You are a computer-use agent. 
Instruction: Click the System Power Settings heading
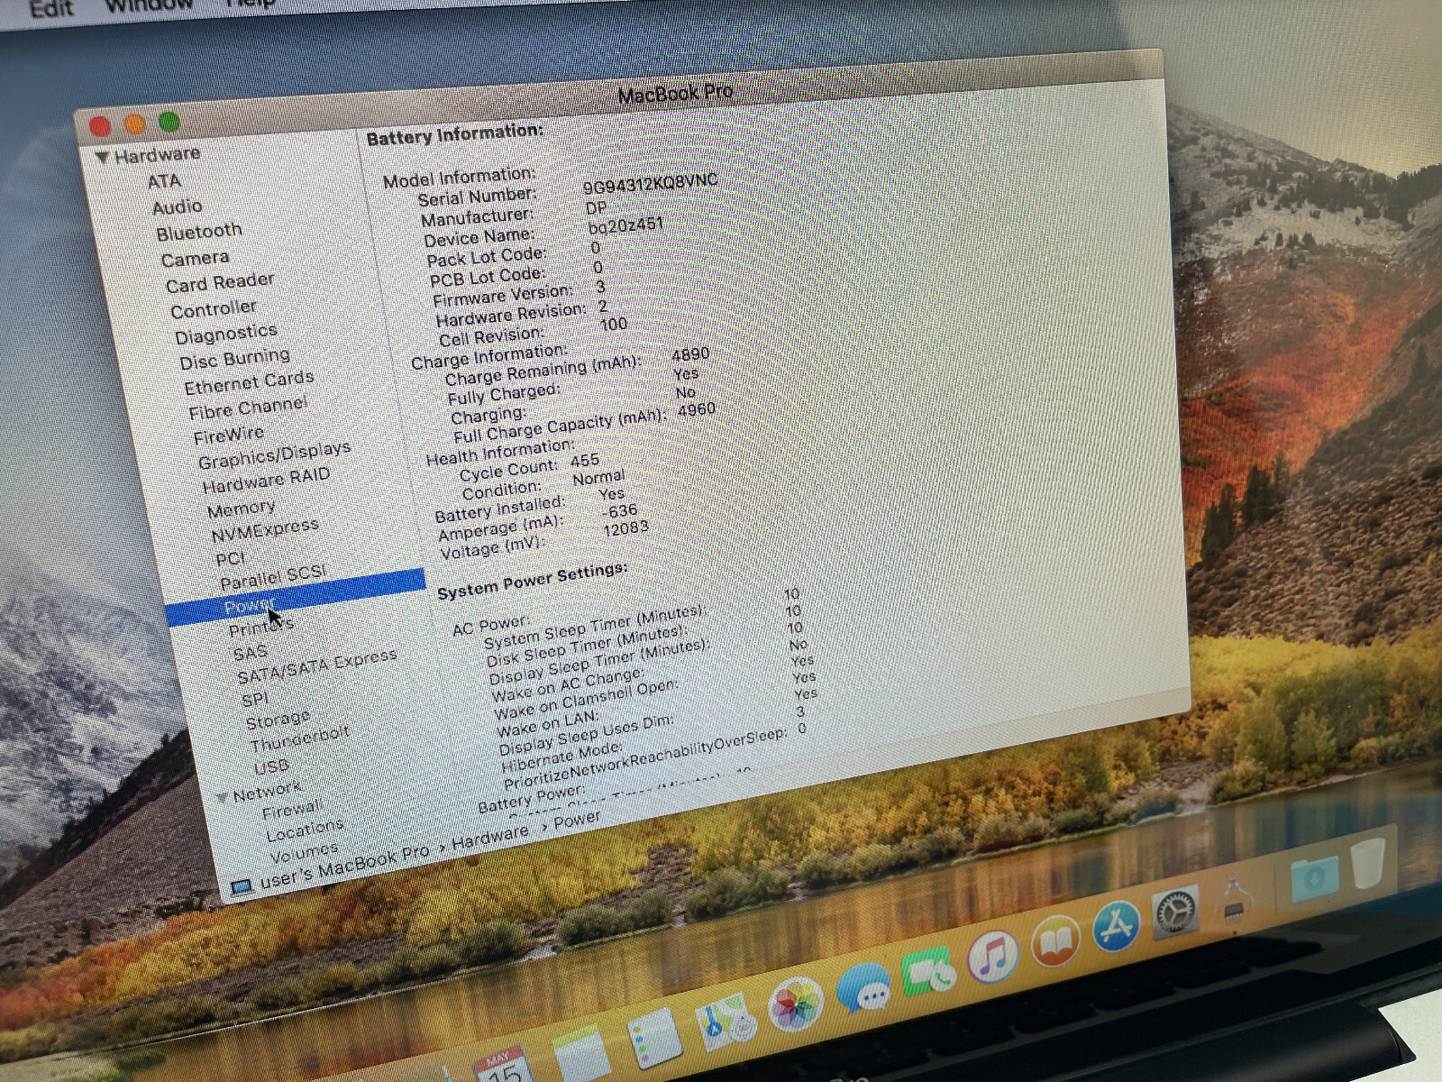coord(532,580)
